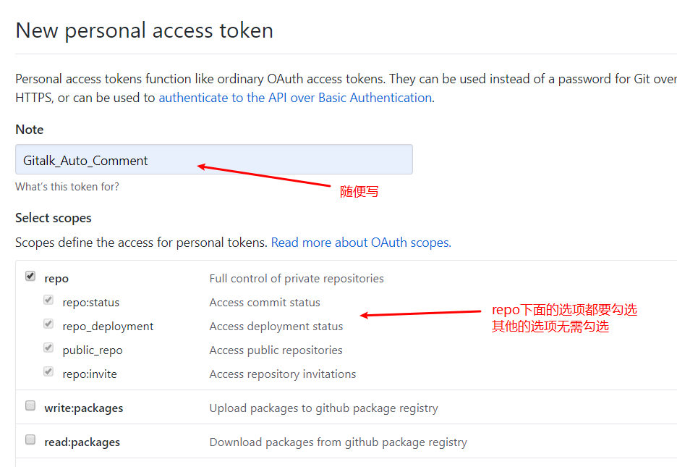
Task: Click the repo:invite scope name text
Action: point(90,374)
